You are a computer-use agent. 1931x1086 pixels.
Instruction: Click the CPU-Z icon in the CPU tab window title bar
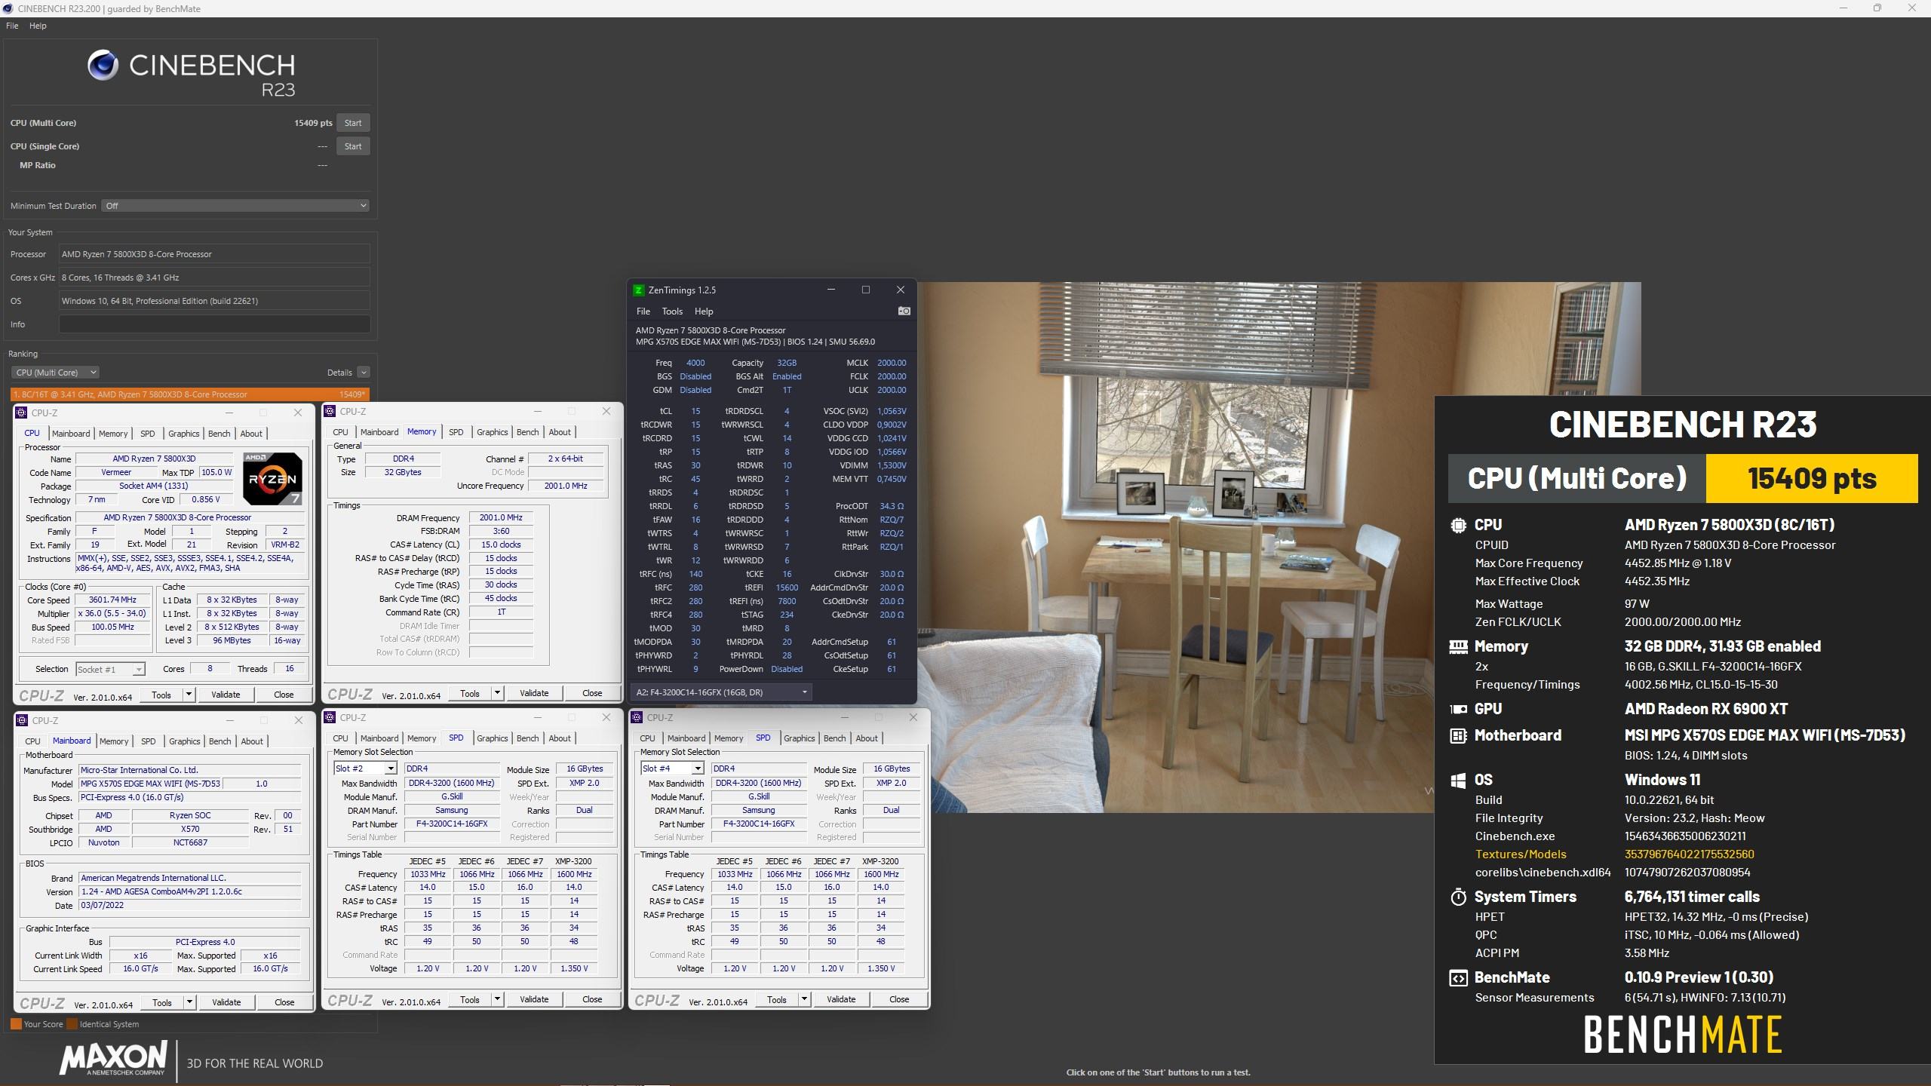[x=21, y=413]
